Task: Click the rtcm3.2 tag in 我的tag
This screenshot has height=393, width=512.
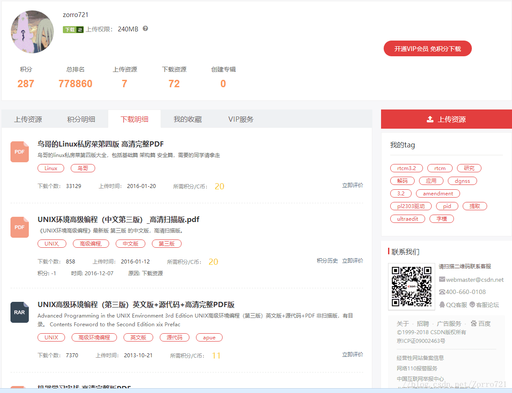Action: coord(406,168)
